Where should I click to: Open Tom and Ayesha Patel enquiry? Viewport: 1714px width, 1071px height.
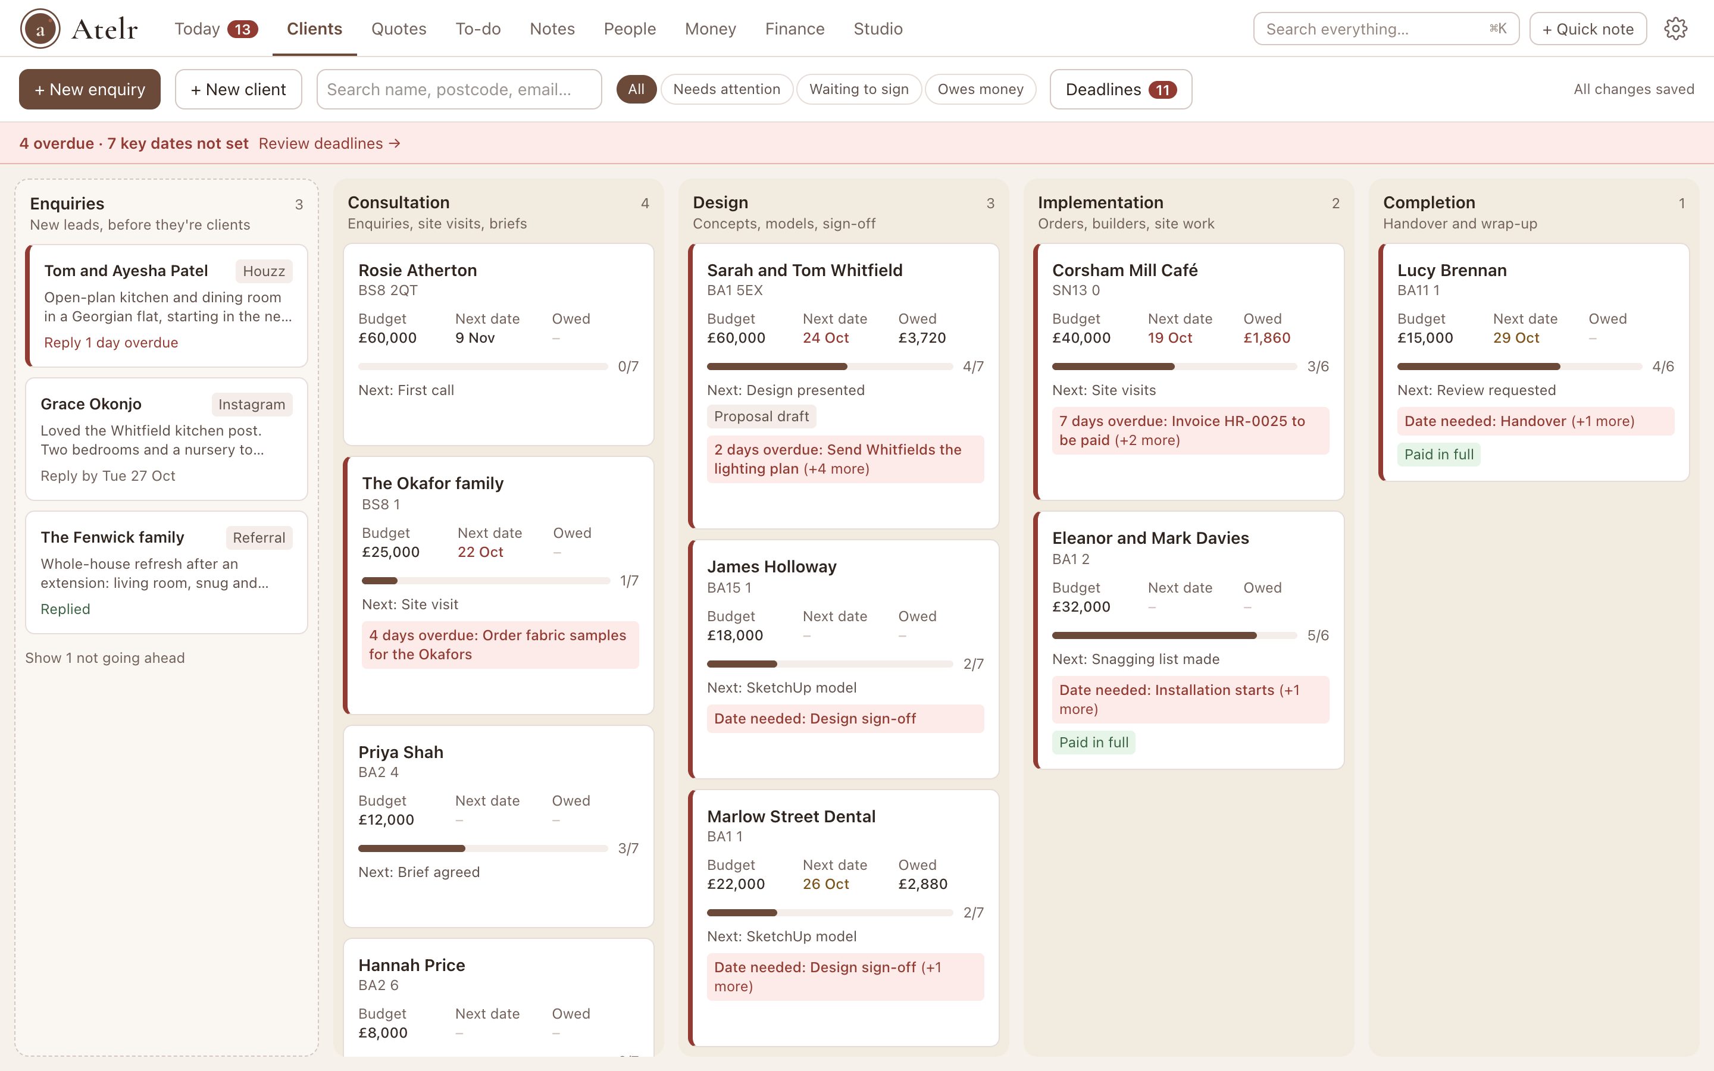click(x=167, y=305)
